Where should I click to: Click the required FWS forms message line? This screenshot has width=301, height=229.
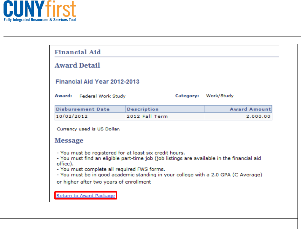[x=111, y=169]
